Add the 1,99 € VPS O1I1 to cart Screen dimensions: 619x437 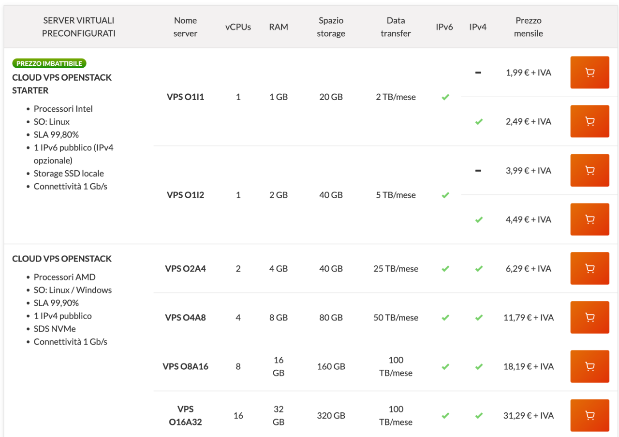tap(590, 73)
